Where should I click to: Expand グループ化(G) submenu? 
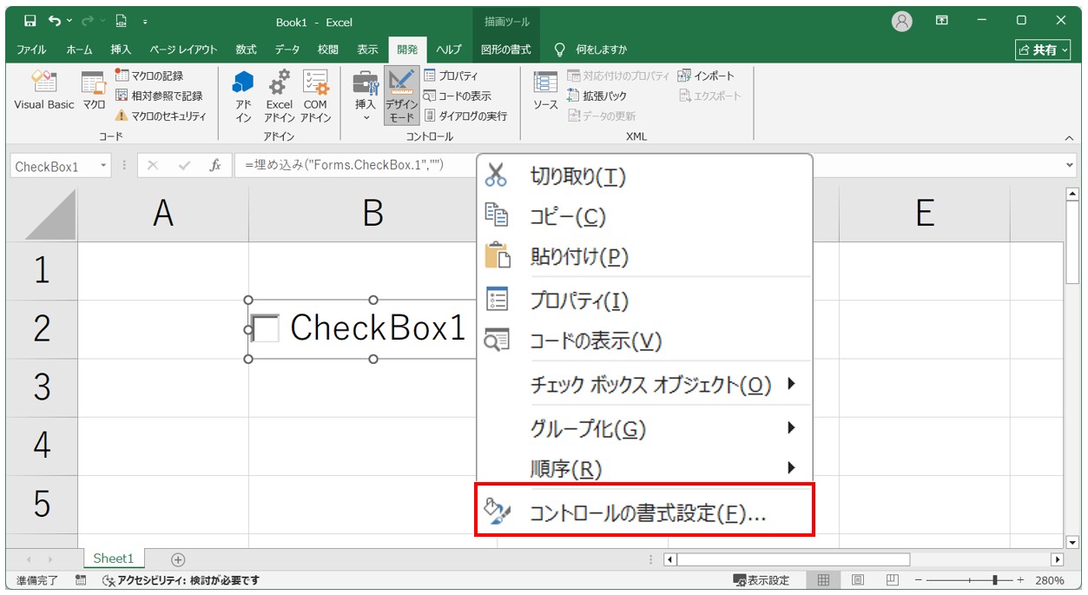[644, 428]
